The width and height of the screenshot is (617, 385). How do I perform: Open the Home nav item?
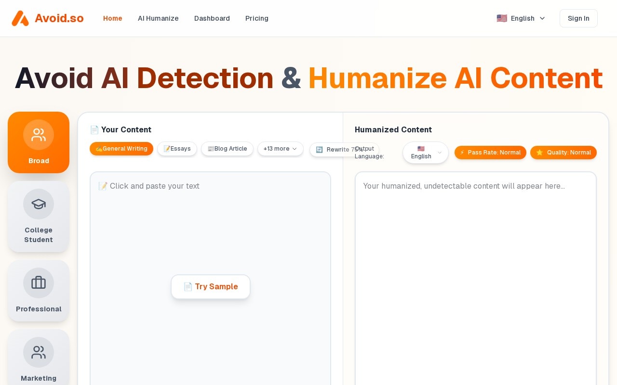coord(113,18)
